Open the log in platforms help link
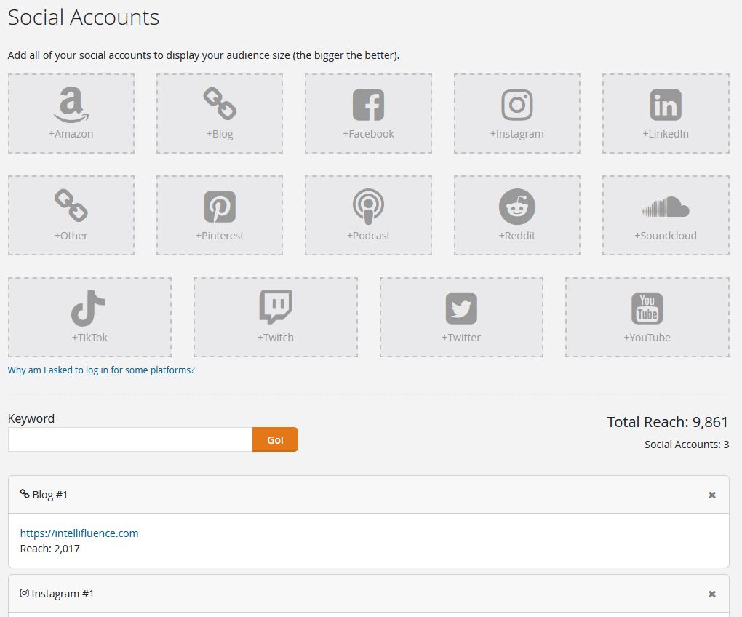This screenshot has width=742, height=617. 101,370
